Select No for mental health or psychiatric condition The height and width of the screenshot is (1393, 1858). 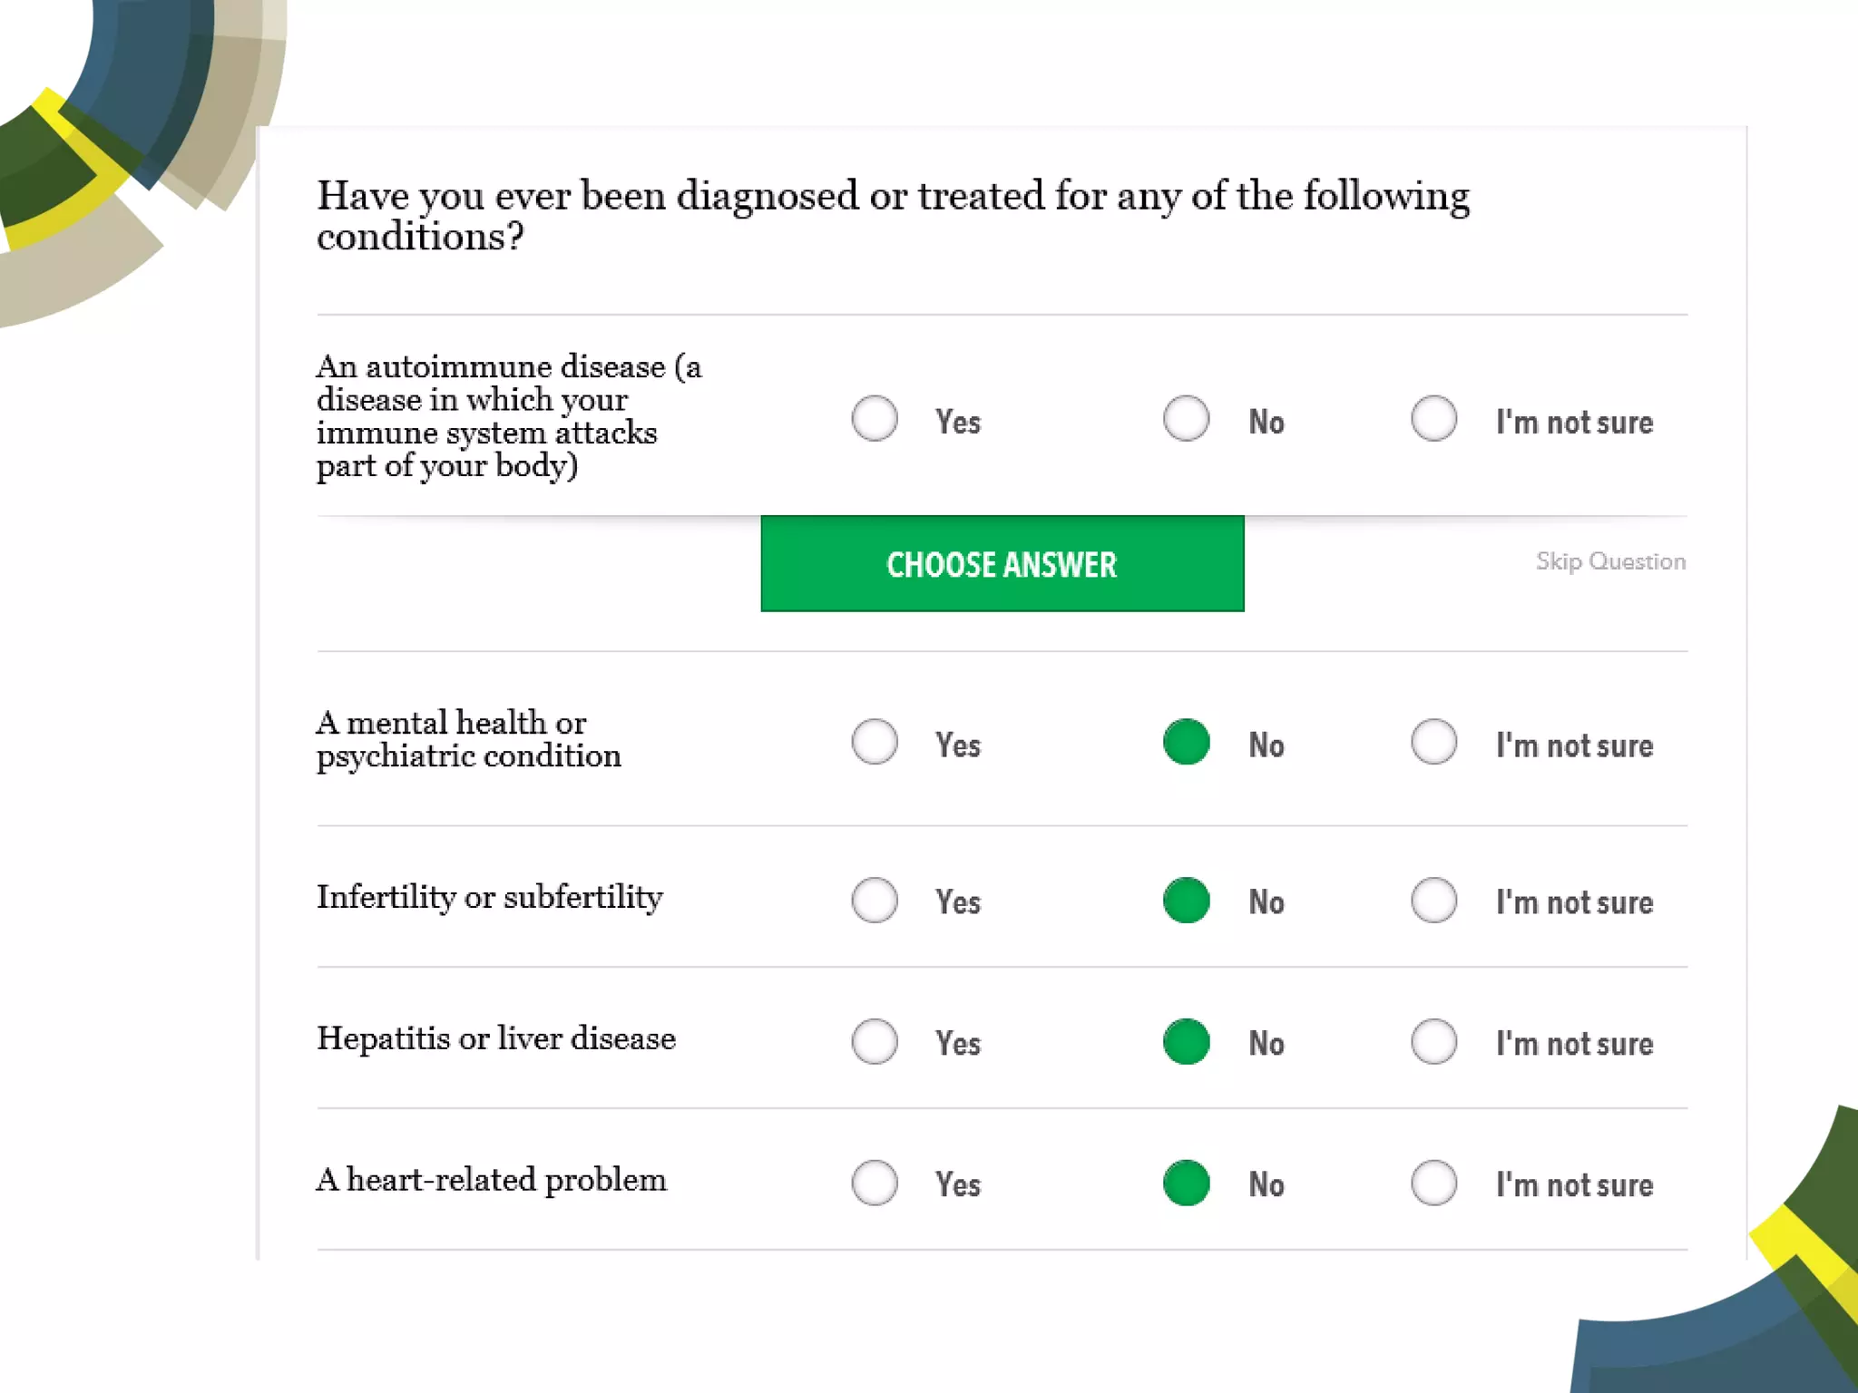click(x=1186, y=742)
